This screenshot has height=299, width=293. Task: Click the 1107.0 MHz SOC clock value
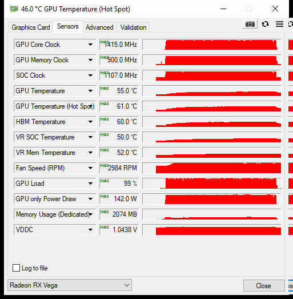pyautogui.click(x=119, y=75)
